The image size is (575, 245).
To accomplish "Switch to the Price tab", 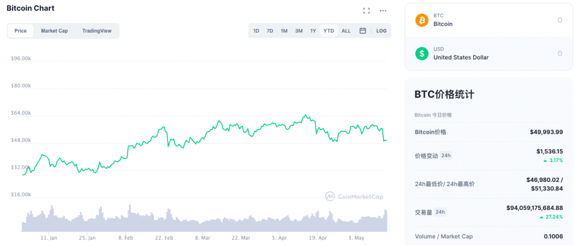I will [21, 31].
